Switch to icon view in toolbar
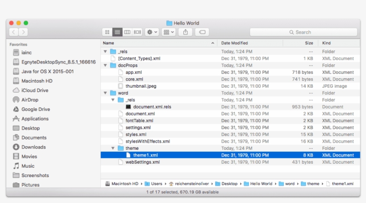This screenshot has height=203, width=366. (x=107, y=32)
